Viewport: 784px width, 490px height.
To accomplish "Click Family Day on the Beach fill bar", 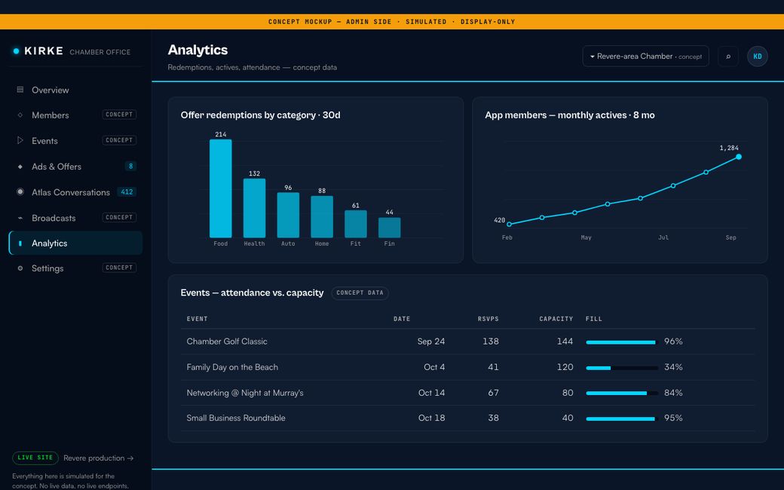I will click(x=621, y=368).
